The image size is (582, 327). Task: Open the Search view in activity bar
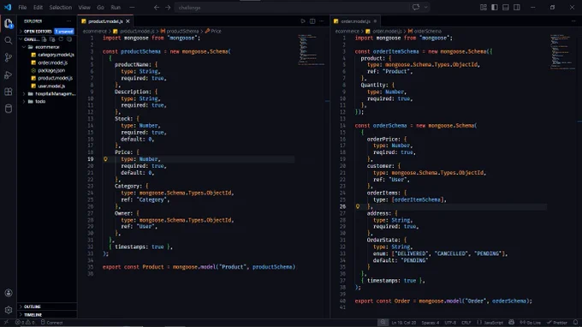pyautogui.click(x=9, y=40)
